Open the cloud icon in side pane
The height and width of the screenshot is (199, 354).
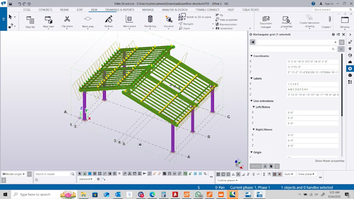(350, 62)
